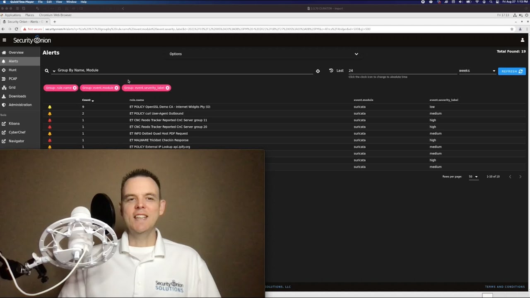Click the Group By Name, Module query field
The image size is (530, 298).
pyautogui.click(x=184, y=70)
